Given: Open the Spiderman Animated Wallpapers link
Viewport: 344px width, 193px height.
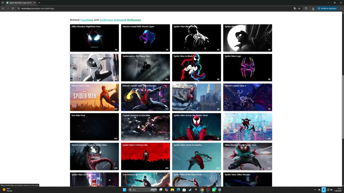Looking at the screenshot, I should pyautogui.click(x=120, y=20).
